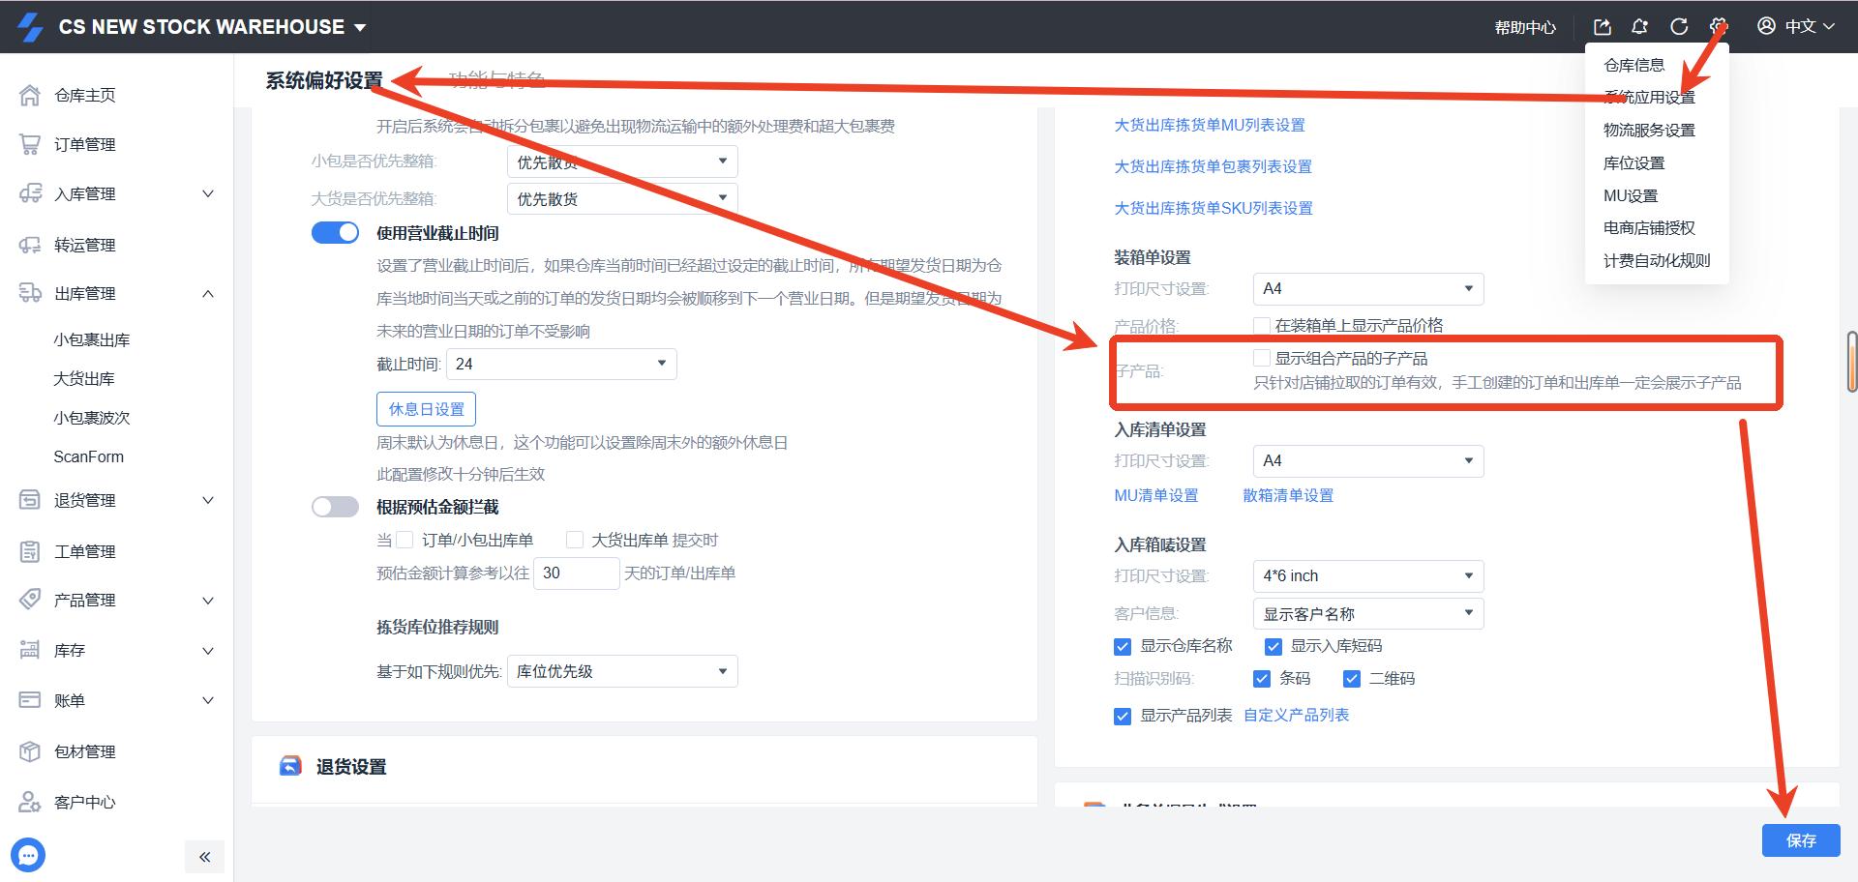Select 物流服务设置 from settings menu
1858x882 pixels.
[1649, 130]
